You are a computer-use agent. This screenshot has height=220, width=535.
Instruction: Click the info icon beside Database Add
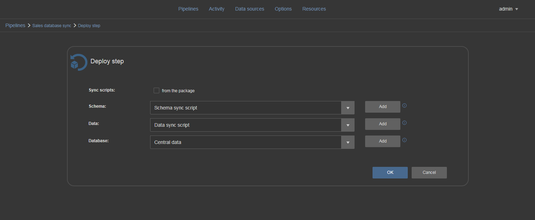(x=405, y=140)
